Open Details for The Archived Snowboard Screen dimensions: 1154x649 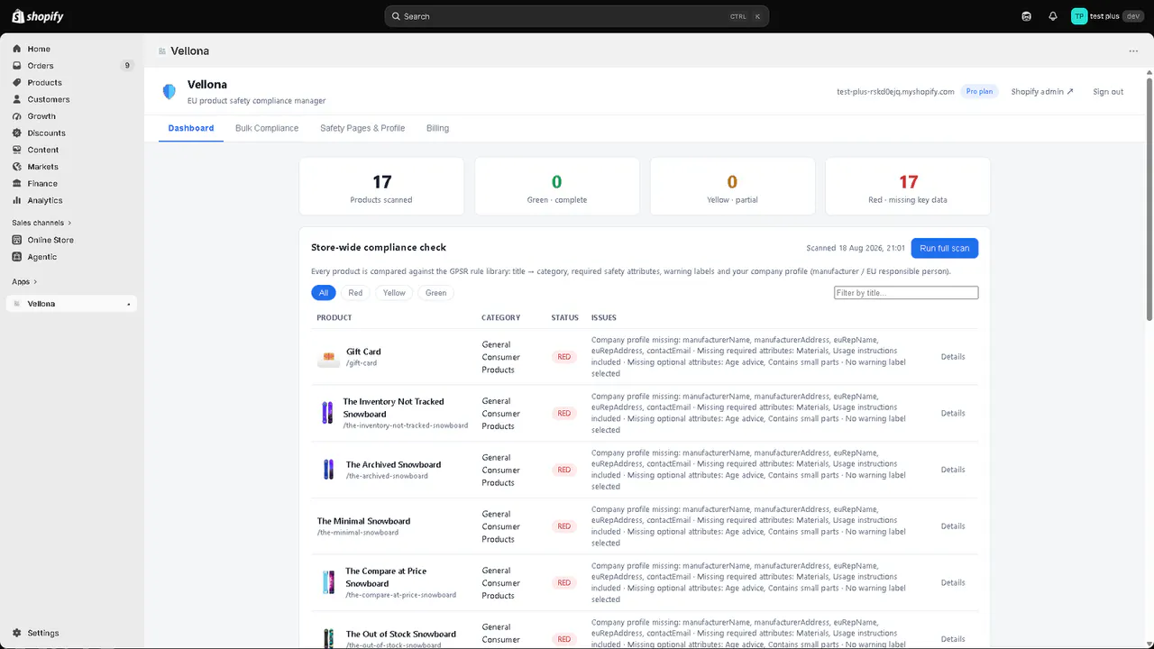[953, 470]
